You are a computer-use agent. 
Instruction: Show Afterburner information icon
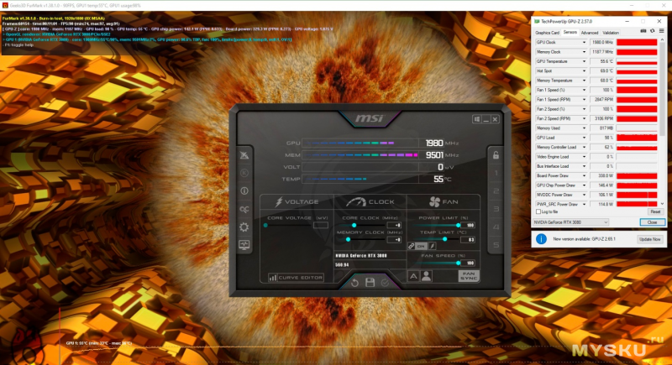[244, 190]
